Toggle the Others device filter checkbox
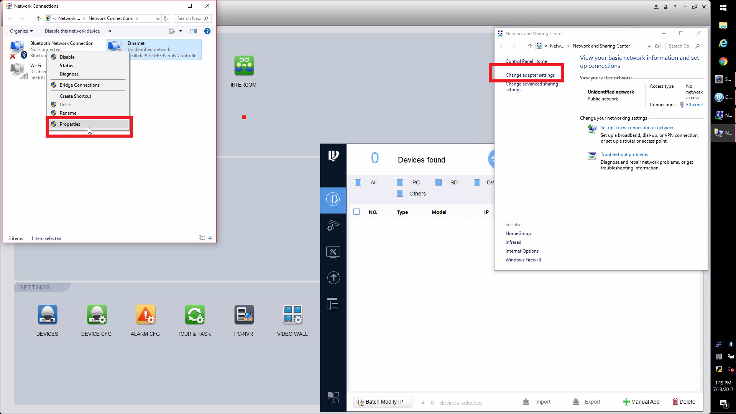The height and width of the screenshot is (414, 736). (x=400, y=194)
